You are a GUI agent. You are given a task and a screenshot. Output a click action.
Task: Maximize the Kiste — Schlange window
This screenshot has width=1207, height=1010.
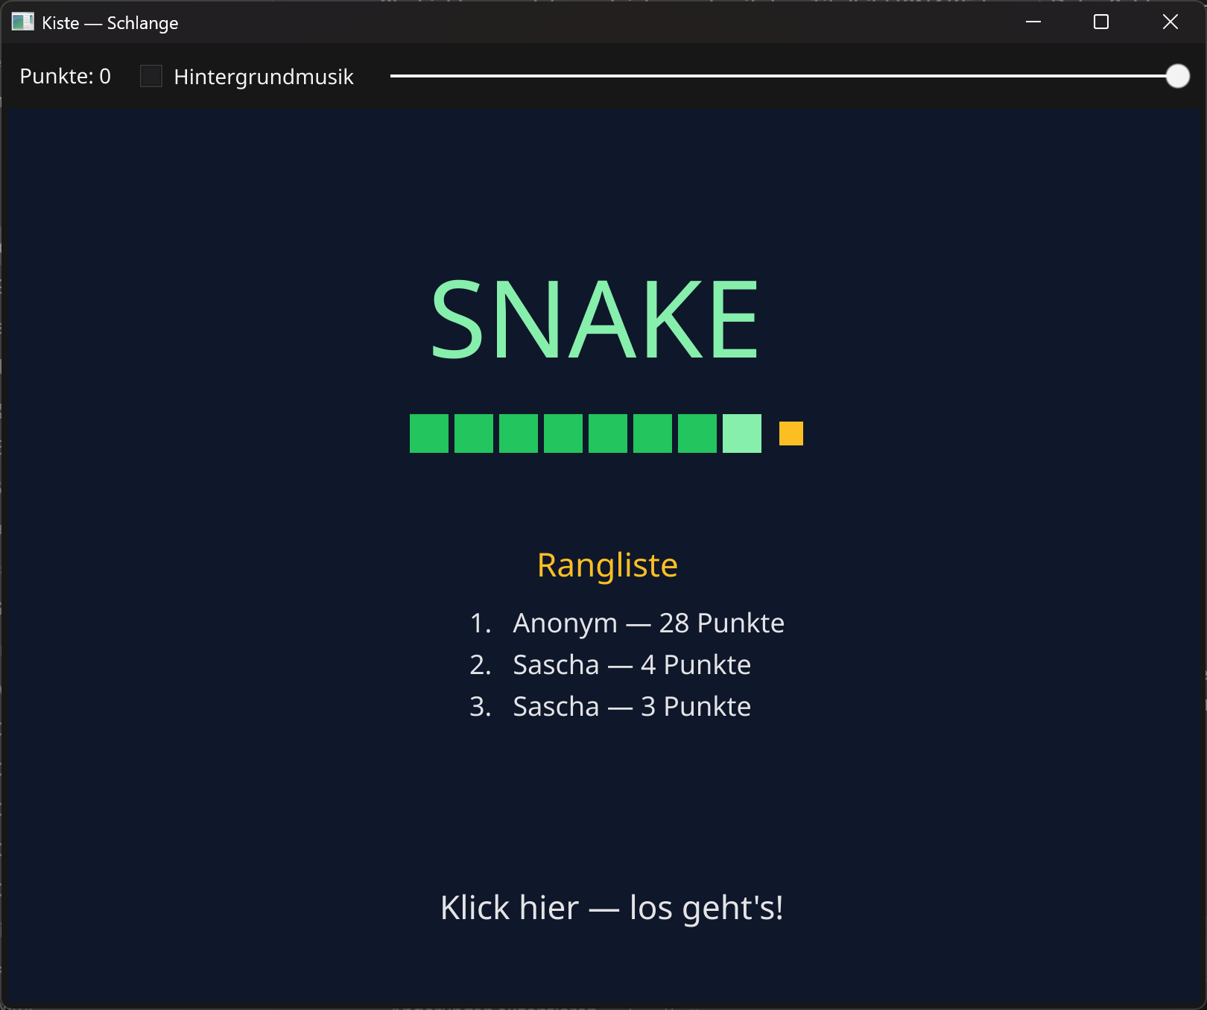click(x=1101, y=22)
